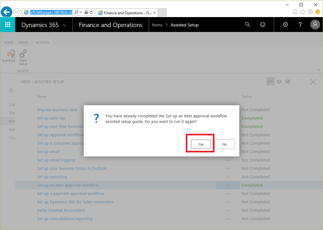Open more options for Set up reporting
Viewport: 323px width, 230px height.
tap(228, 177)
